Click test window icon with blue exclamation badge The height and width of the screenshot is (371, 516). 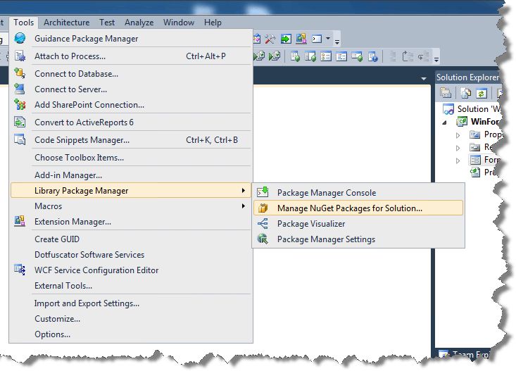tap(373, 57)
